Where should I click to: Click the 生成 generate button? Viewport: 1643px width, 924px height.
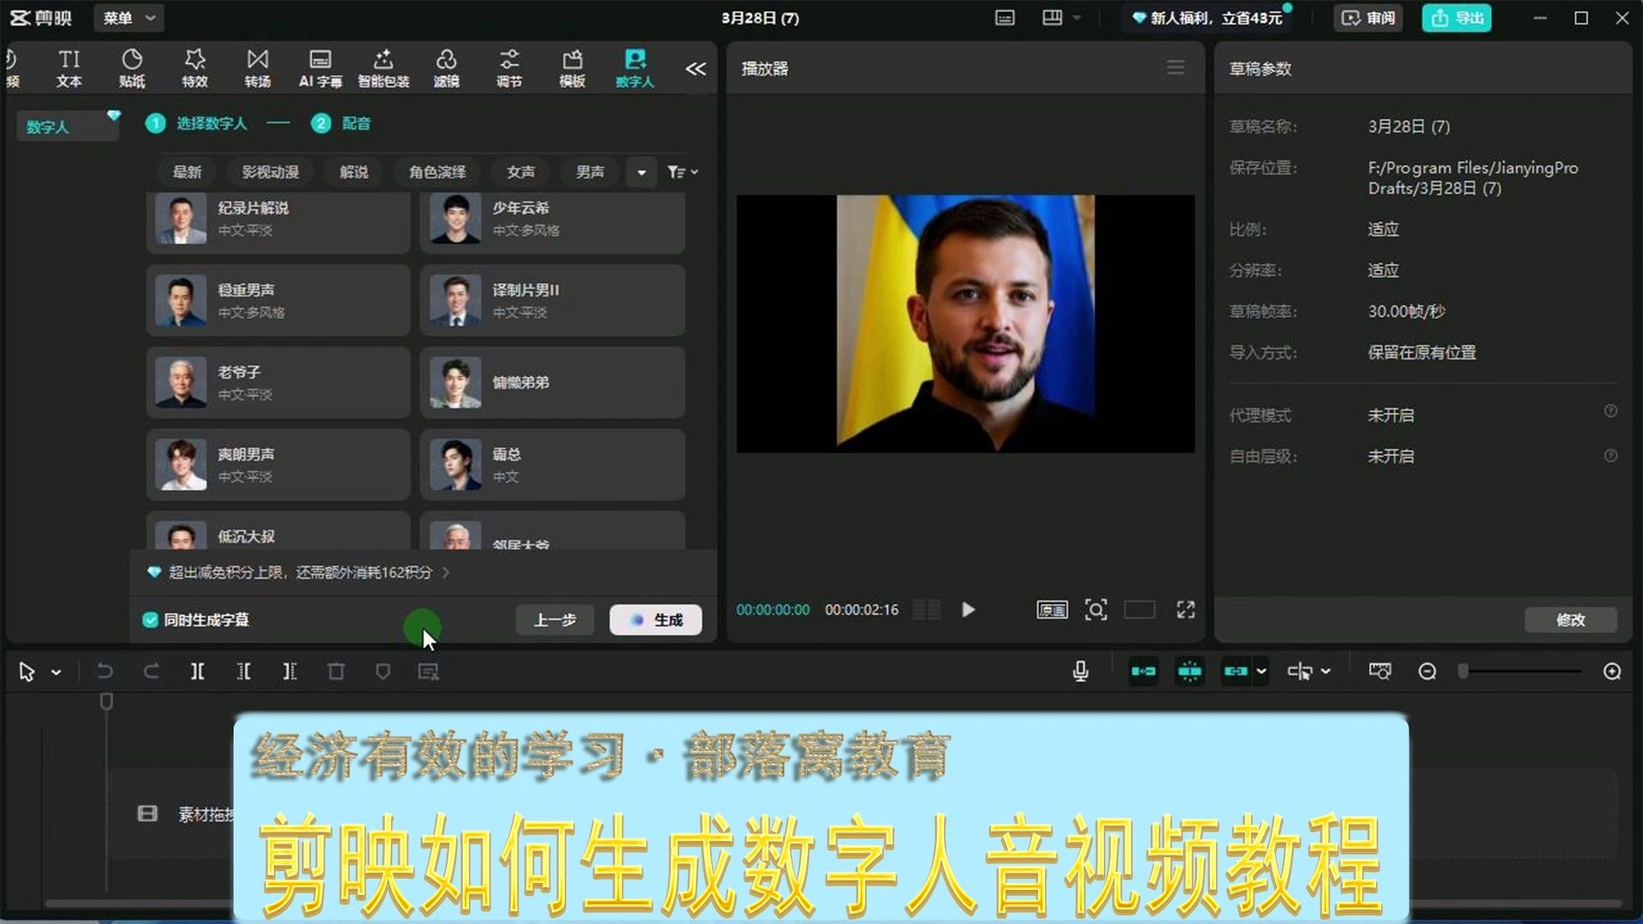[x=655, y=620]
